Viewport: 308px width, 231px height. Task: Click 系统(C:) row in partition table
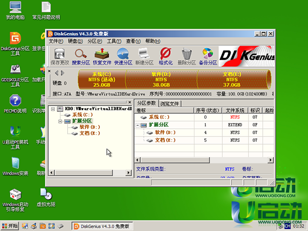click(x=204, y=117)
